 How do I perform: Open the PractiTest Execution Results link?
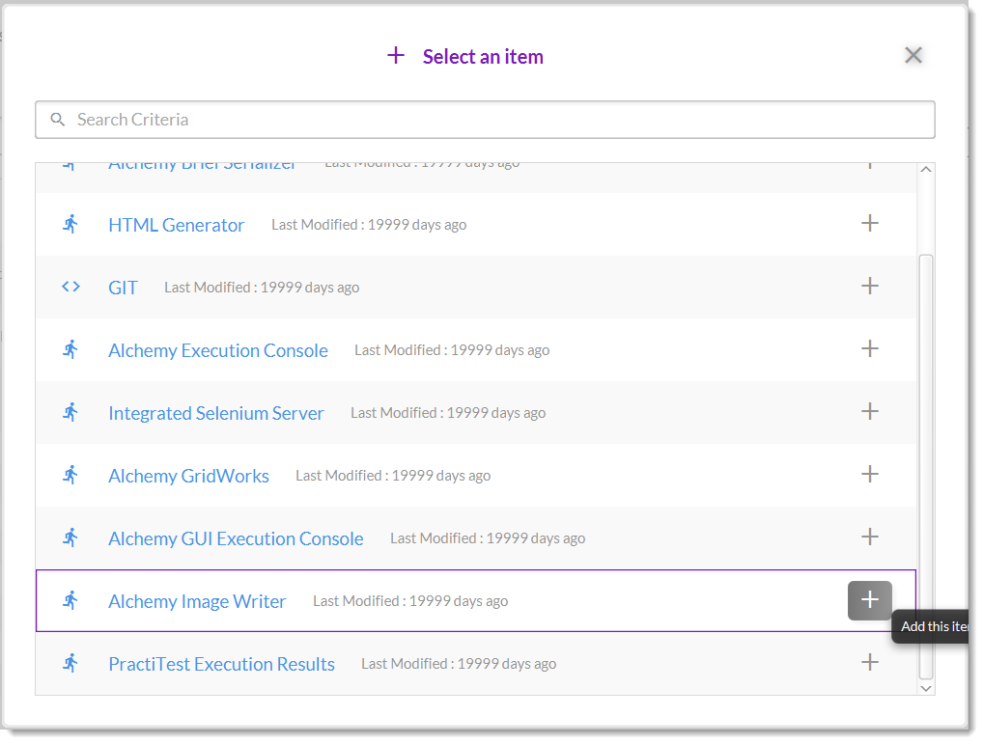pos(221,665)
